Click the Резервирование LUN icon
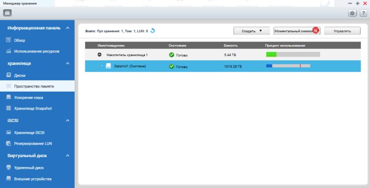Screen dimensions: 370x188 pos(8,143)
